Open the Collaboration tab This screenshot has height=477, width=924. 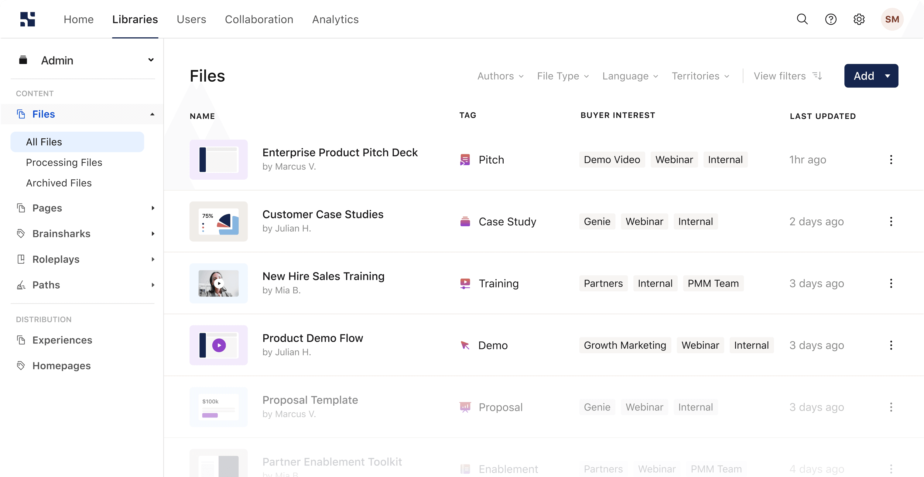pos(259,19)
